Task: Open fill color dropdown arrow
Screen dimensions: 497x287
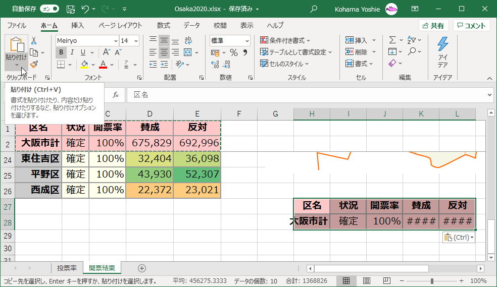Action: click(x=93, y=65)
